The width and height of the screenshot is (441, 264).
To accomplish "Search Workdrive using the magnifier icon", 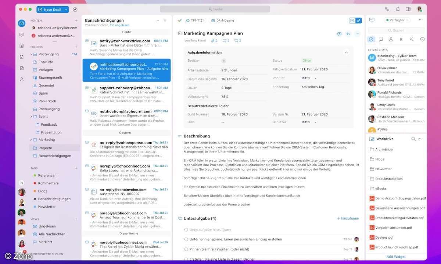I will tap(413, 139).
